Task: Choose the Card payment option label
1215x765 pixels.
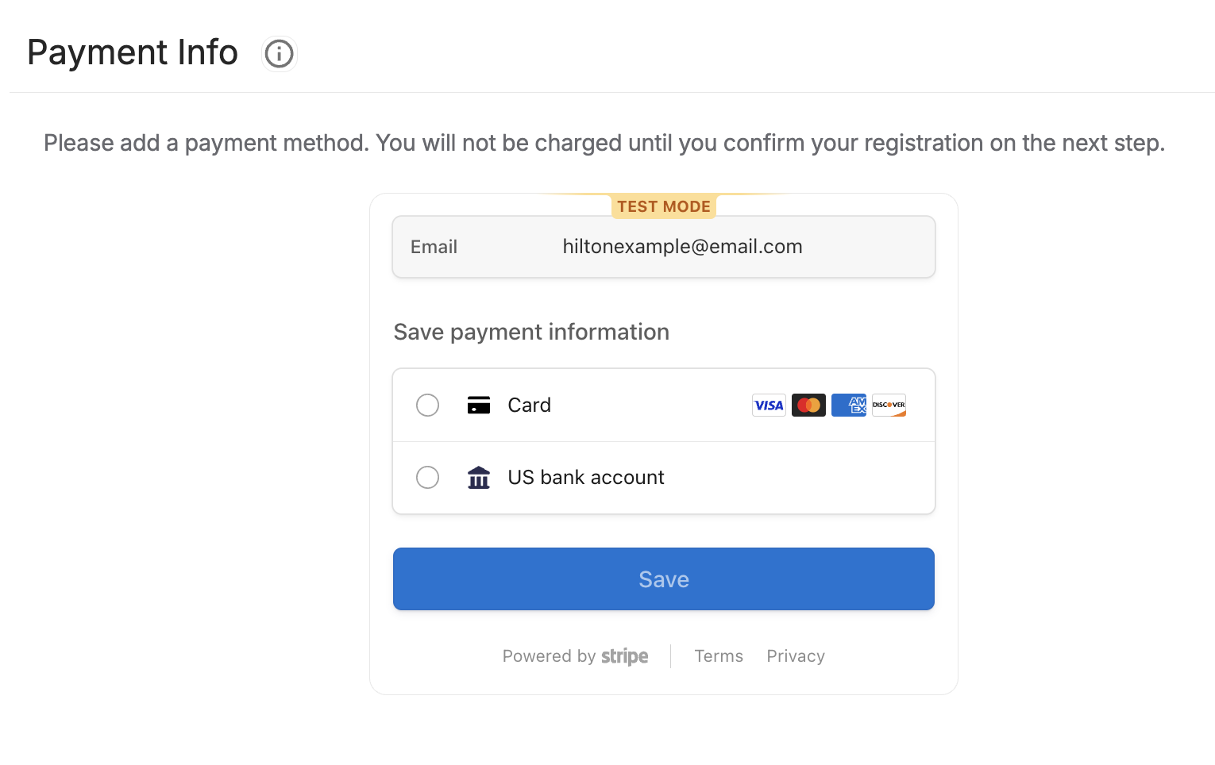Action: 529,406
